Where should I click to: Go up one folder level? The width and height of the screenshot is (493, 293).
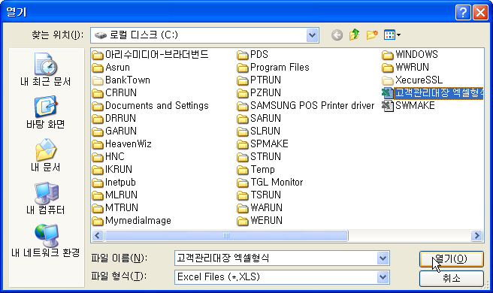click(x=355, y=35)
